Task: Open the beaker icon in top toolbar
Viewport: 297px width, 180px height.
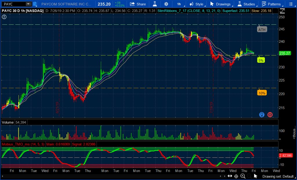Action: click(x=155, y=4)
